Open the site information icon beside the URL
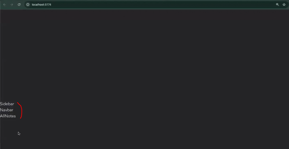 pyautogui.click(x=28, y=5)
